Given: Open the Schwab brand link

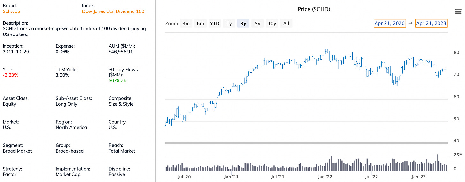Looking at the screenshot, I should [11, 11].
